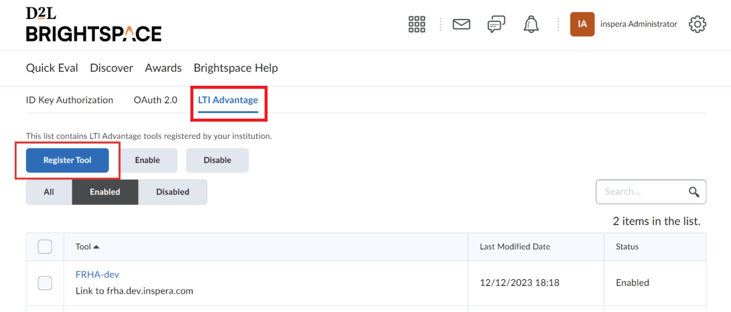Screen dimensions: 731x312
Task: Click the D2L Brightspace logo
Action: 94,25
